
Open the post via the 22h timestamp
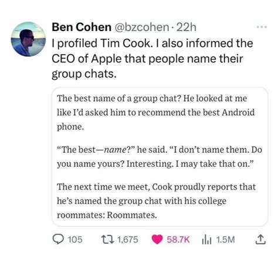[187, 27]
